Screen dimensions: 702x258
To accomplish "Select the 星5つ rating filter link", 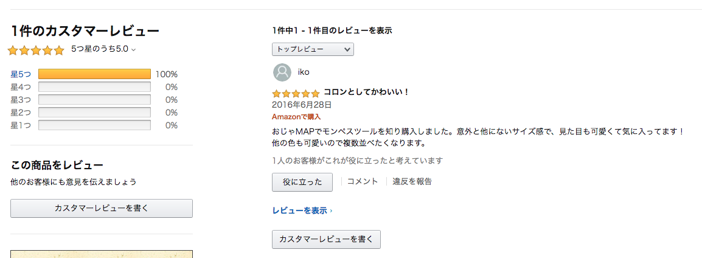I will point(21,74).
